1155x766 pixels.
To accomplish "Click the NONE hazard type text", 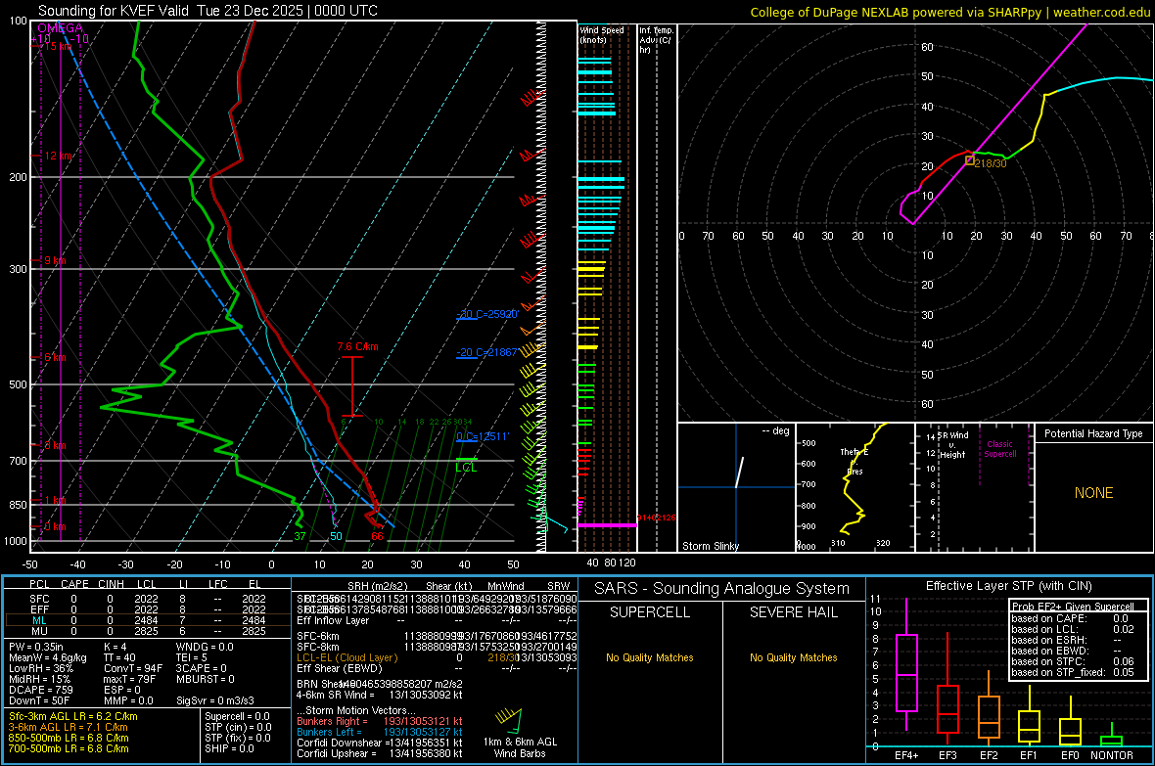I will (x=1093, y=493).
